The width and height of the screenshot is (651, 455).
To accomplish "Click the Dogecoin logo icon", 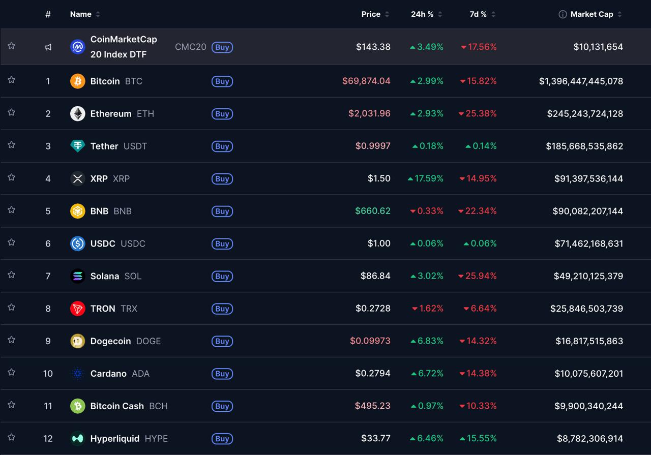I will coord(77,341).
